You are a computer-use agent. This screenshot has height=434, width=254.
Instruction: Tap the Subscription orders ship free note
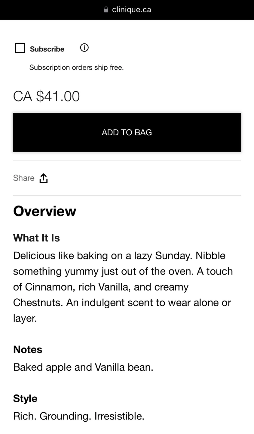click(x=76, y=68)
